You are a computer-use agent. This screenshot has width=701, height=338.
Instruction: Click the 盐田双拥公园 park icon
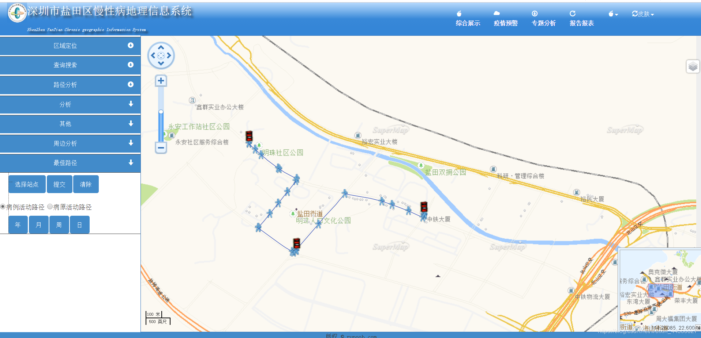(x=421, y=165)
